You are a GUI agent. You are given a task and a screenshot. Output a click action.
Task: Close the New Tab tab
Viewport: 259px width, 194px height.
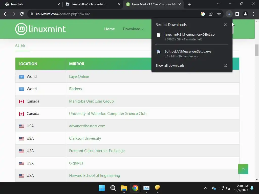coord(59,5)
